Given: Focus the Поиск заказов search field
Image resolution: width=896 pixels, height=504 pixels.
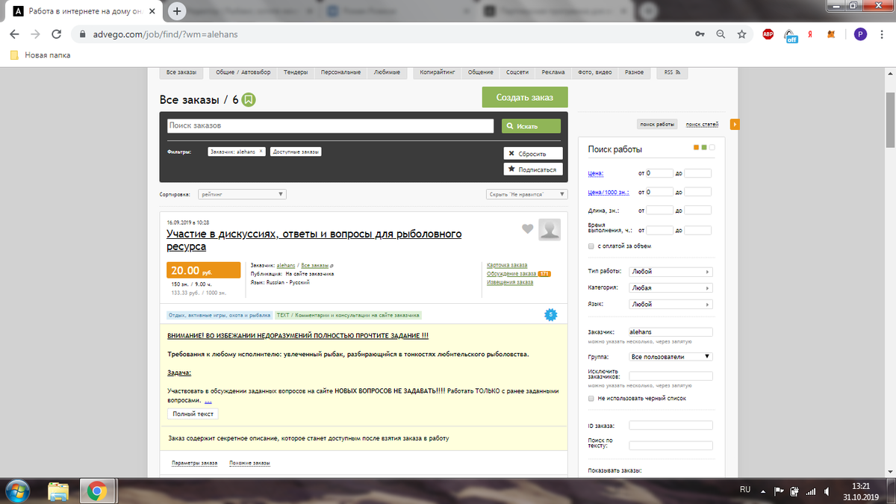Looking at the screenshot, I should (330, 126).
